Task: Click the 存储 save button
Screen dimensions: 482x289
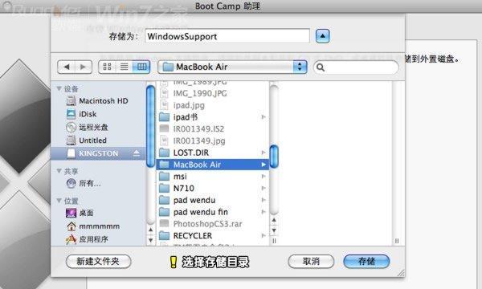Action: 366,262
